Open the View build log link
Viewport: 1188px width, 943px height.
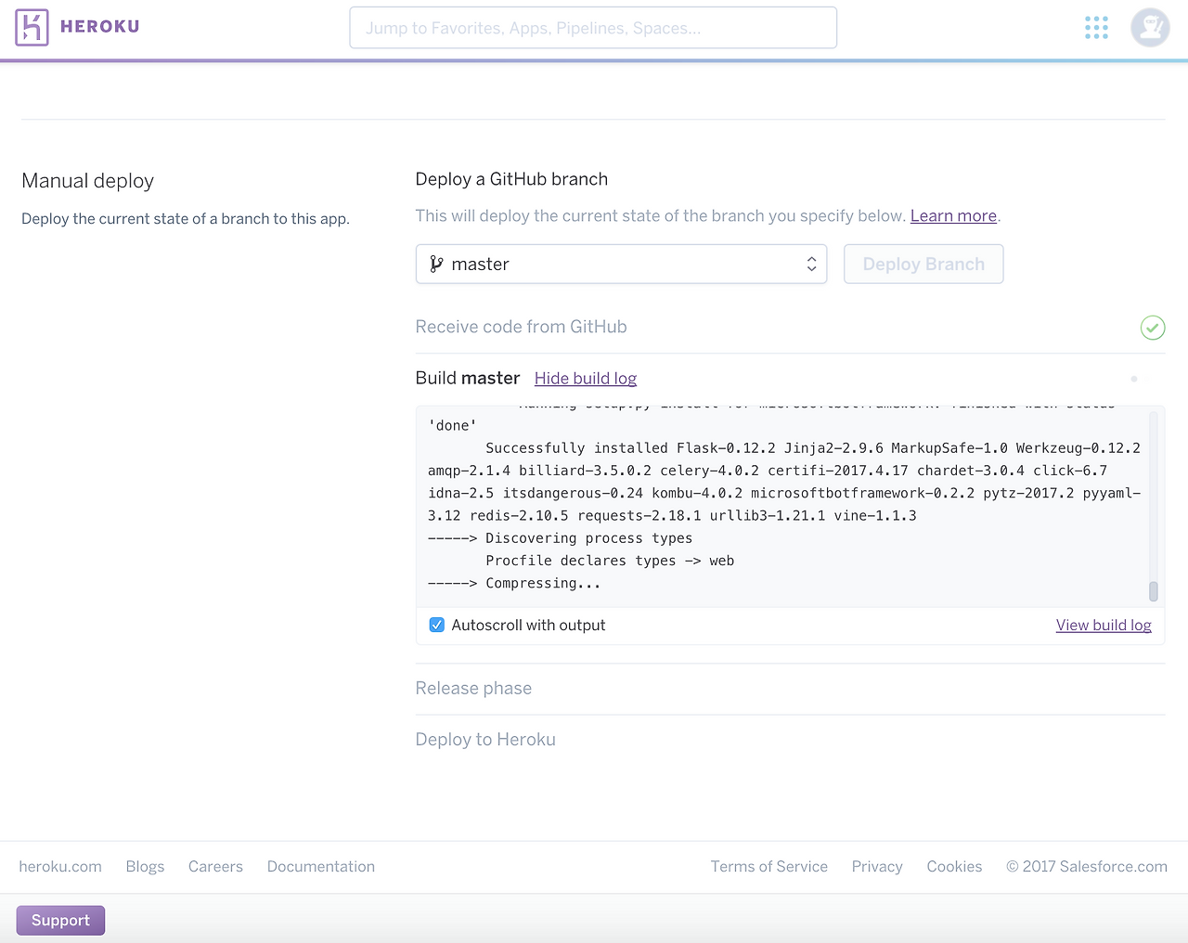click(x=1104, y=626)
